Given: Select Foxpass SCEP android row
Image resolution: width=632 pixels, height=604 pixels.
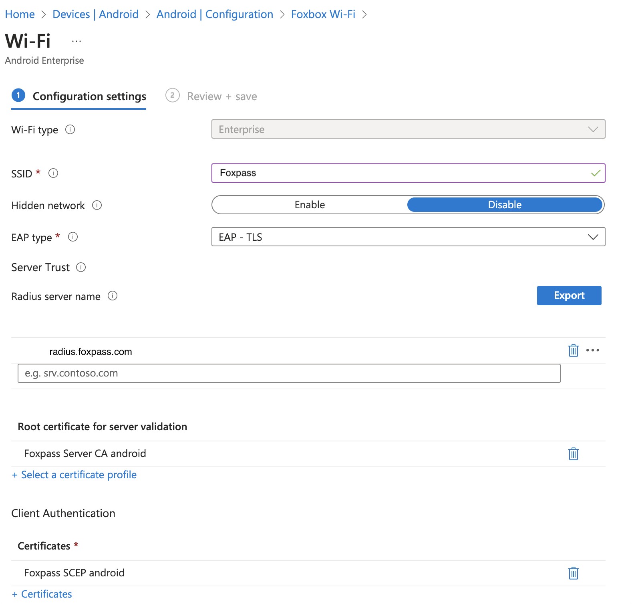Looking at the screenshot, I should pyautogui.click(x=308, y=573).
